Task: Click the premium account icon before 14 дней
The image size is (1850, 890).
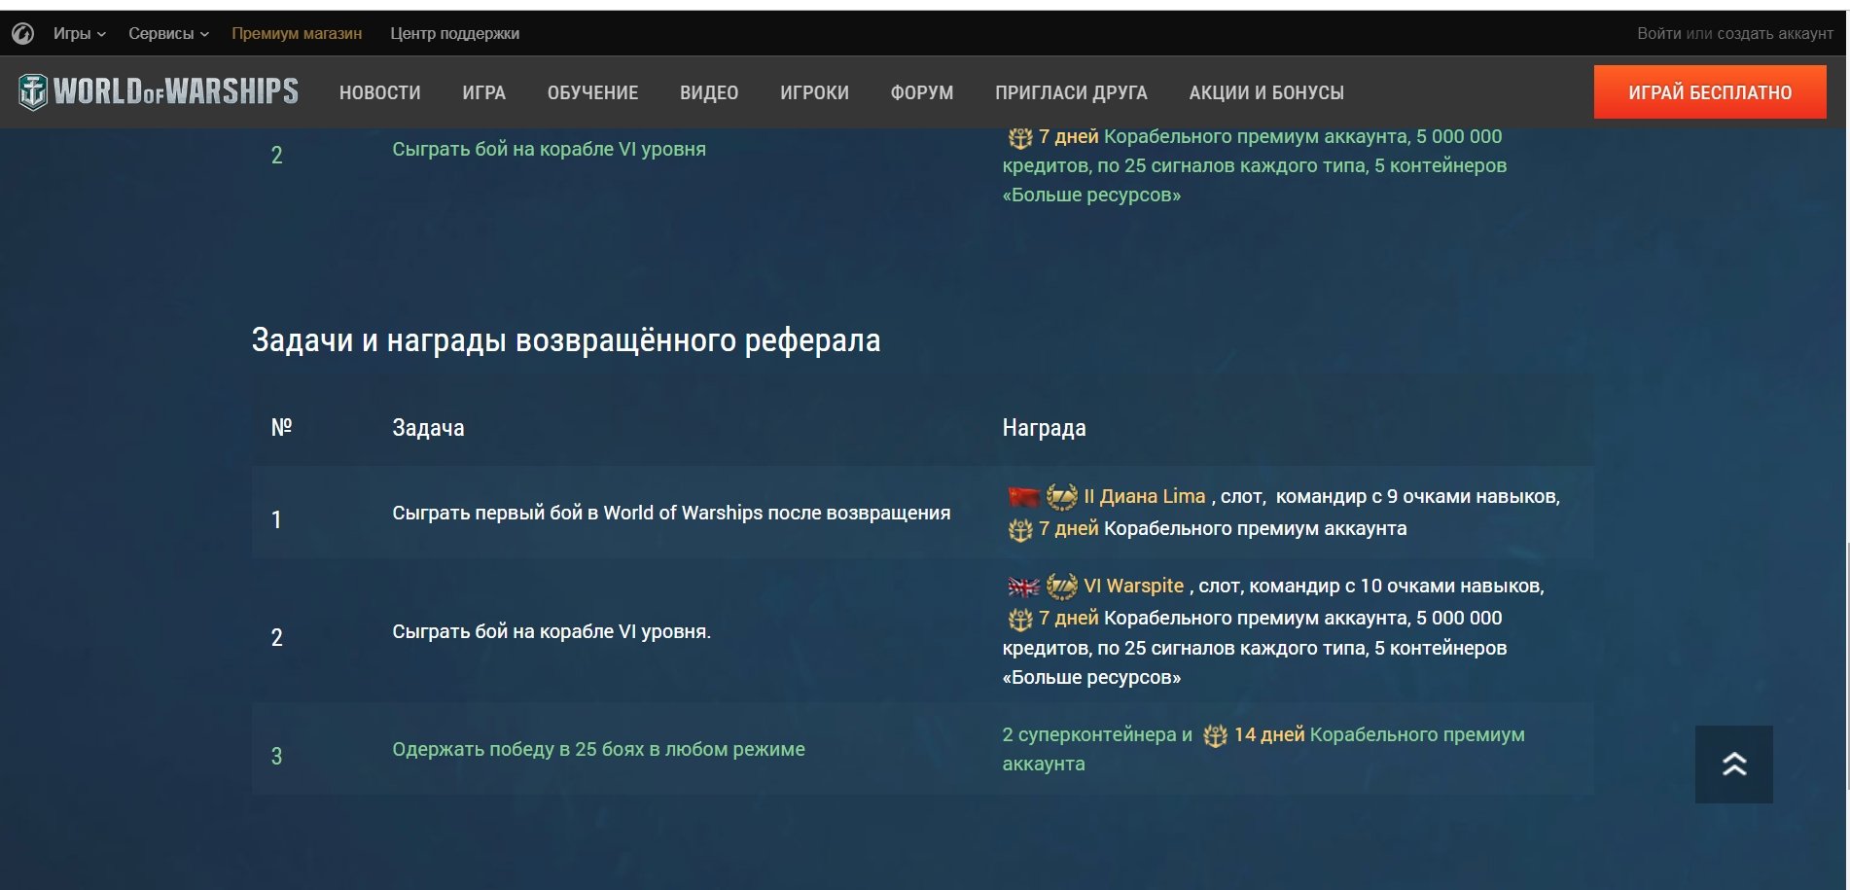Action: coord(1215,735)
